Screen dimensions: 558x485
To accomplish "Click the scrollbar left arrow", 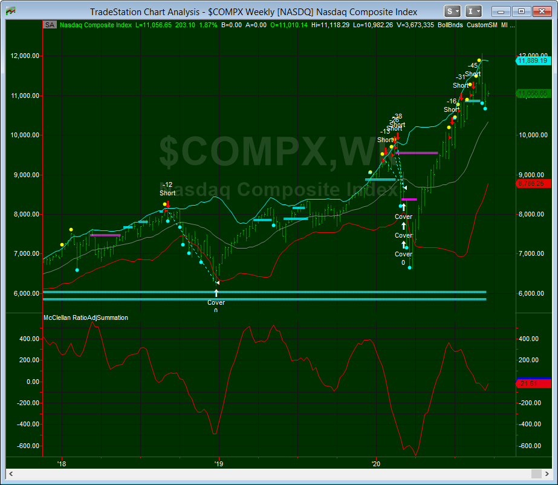I will click(11, 474).
